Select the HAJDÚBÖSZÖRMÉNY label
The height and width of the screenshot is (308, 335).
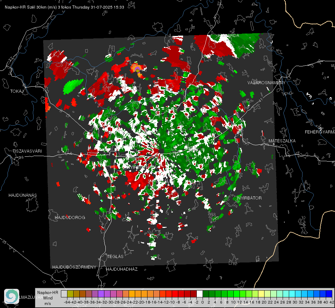pyautogui.click(x=74, y=267)
